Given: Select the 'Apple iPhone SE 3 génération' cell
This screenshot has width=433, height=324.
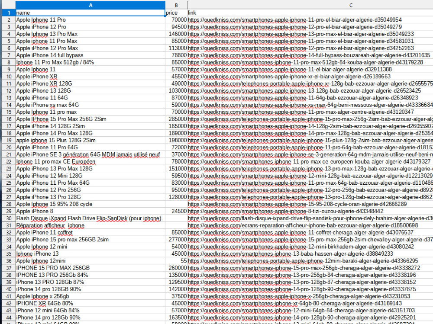Looking at the screenshot, I should pyautogui.click(x=90, y=154).
